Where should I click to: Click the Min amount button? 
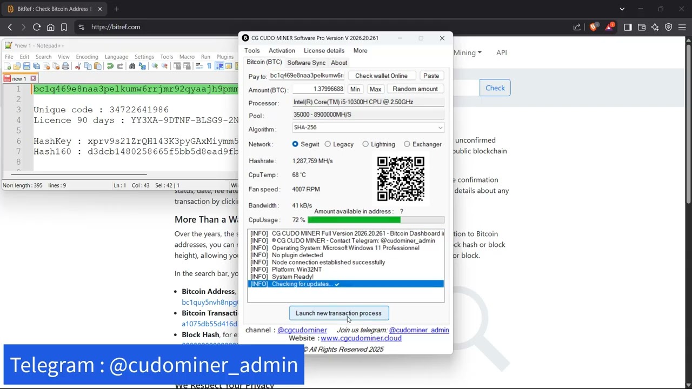click(x=355, y=89)
